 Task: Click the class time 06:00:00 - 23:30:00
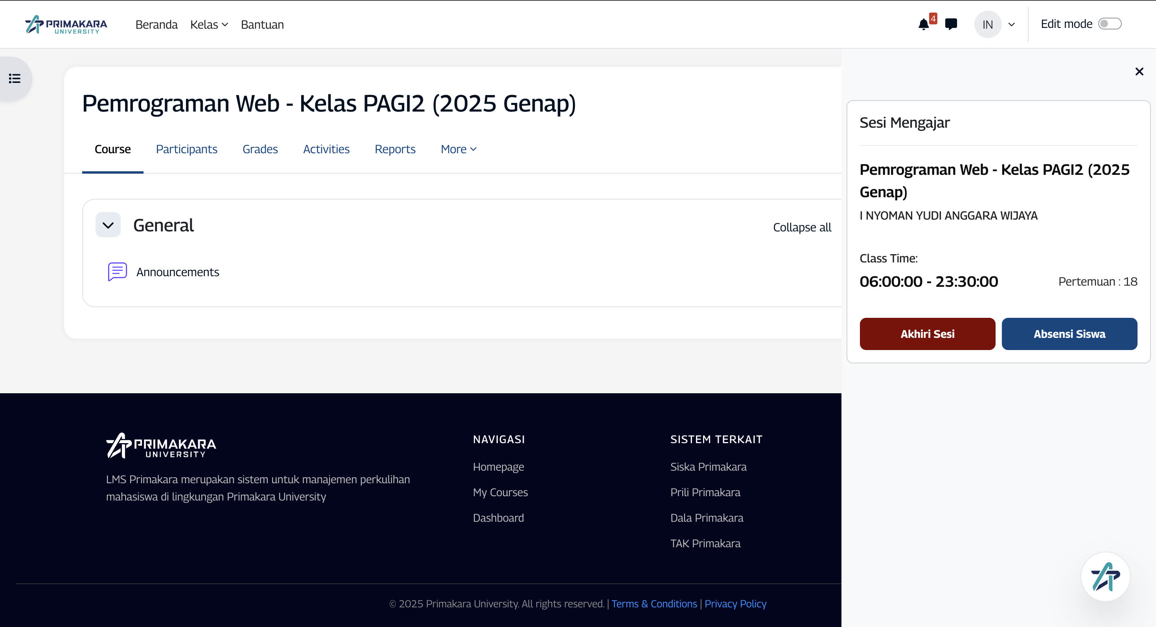[929, 281]
